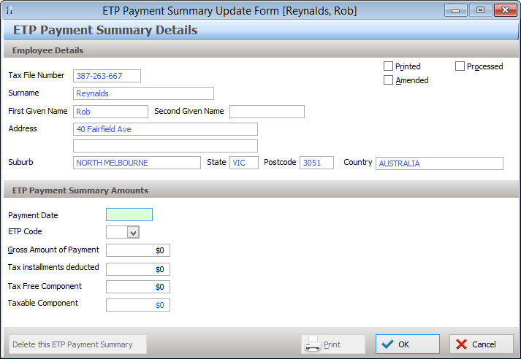Screen dimensions: 521x359
Task: Click the Print button with printer icon
Action: coord(333,344)
